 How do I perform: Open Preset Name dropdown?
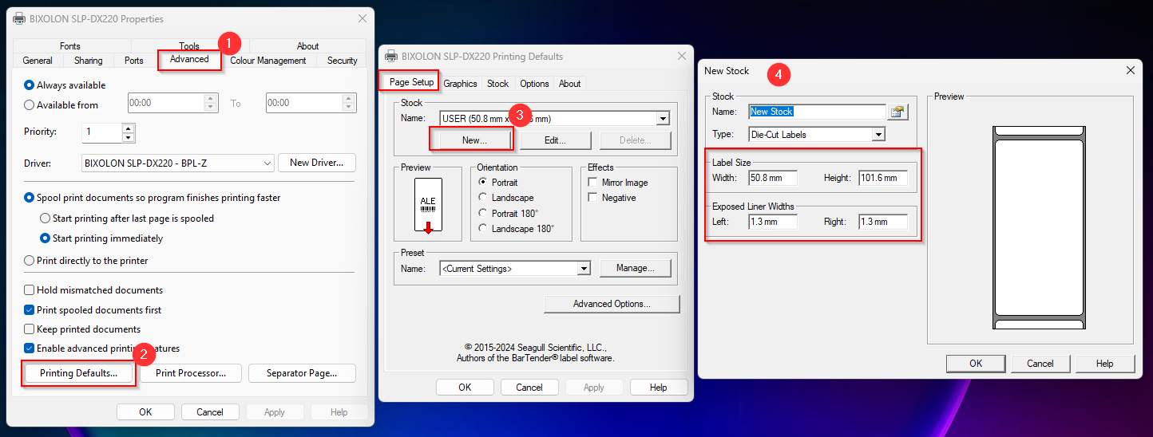coord(584,269)
